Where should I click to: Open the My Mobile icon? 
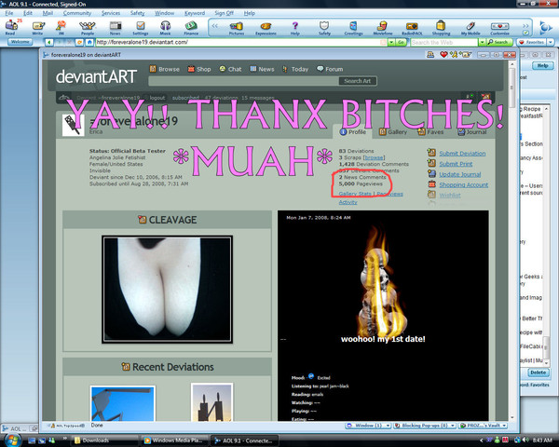tap(470, 27)
